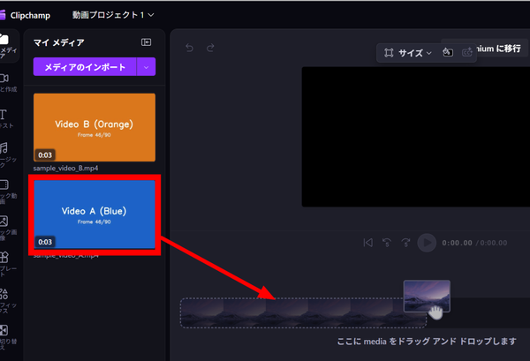Click the Undo arrow
Screen dimensions: 530x361
pyautogui.click(x=190, y=48)
